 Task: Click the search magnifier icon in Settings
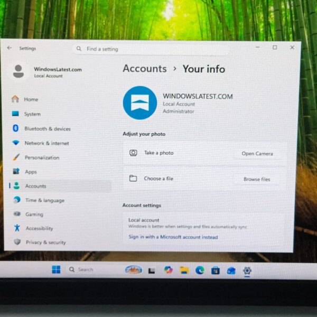pyautogui.click(x=79, y=49)
